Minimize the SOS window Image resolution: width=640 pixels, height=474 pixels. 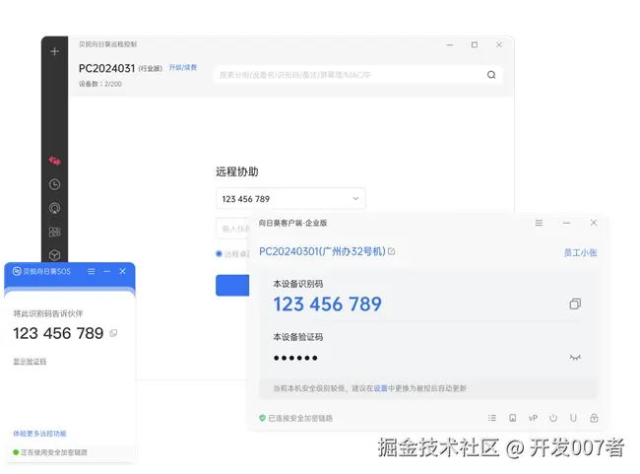pyautogui.click(x=107, y=271)
